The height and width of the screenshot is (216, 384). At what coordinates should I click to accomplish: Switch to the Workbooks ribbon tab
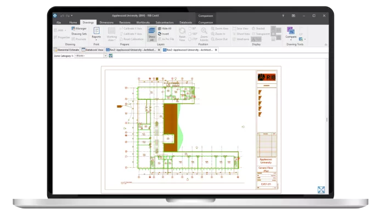(143, 22)
